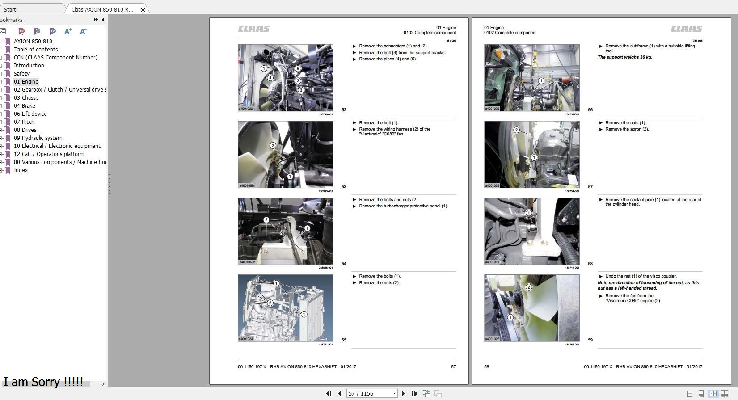
Task: Click engine photo for step 52
Action: point(285,78)
